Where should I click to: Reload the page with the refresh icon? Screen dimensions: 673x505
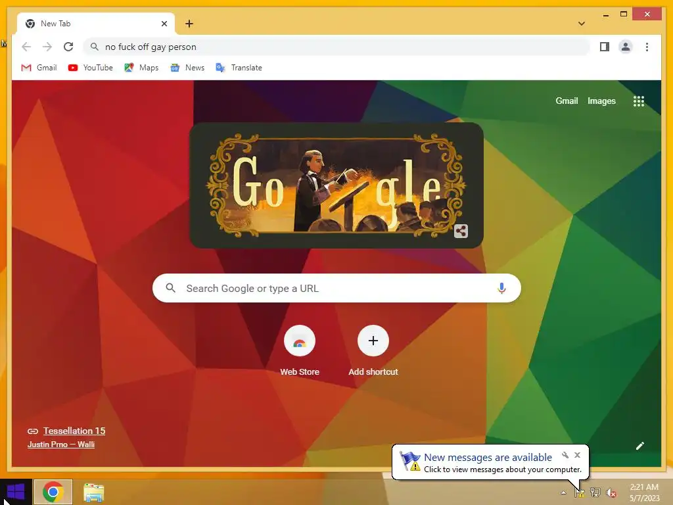pyautogui.click(x=68, y=47)
